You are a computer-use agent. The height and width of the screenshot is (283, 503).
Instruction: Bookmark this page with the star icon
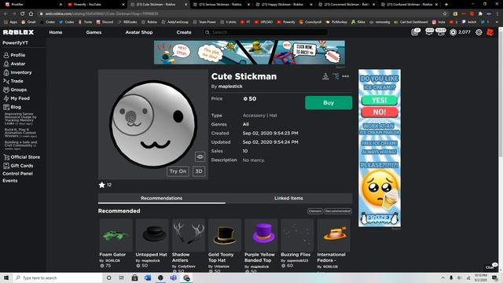[x=445, y=14]
